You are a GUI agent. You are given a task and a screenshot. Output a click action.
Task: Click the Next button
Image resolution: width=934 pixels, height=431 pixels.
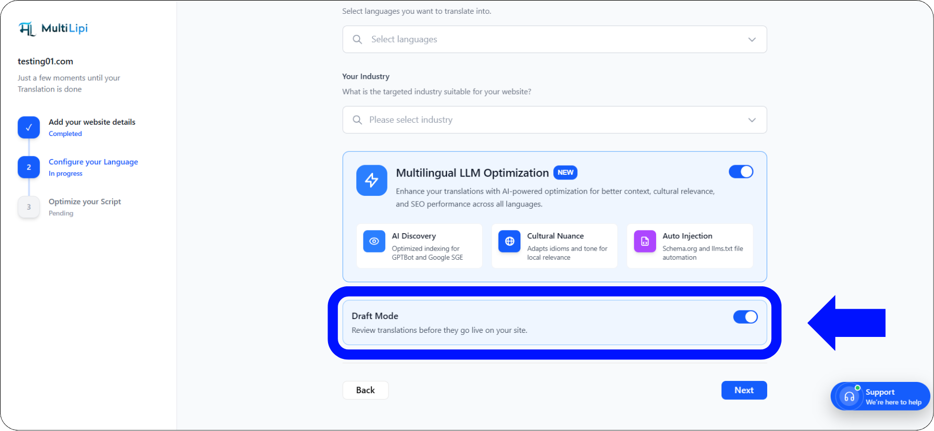pos(744,390)
